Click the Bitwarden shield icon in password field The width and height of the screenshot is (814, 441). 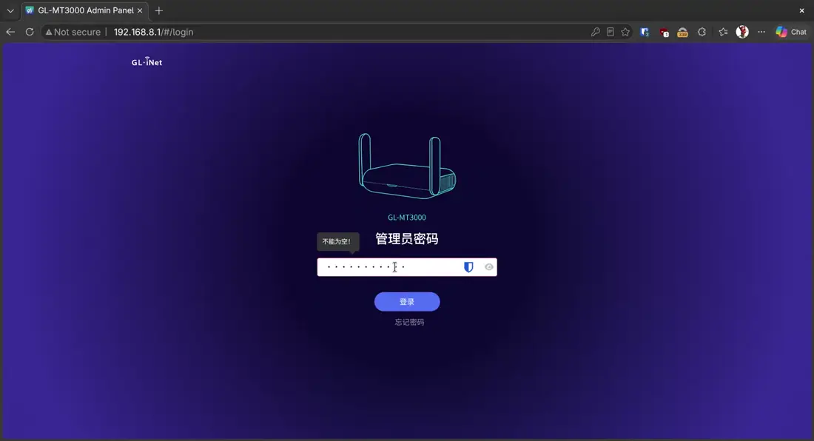[468, 267]
